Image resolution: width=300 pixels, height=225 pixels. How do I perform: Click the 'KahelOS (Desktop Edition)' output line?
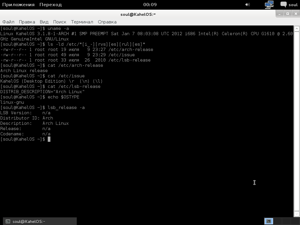[52, 81]
